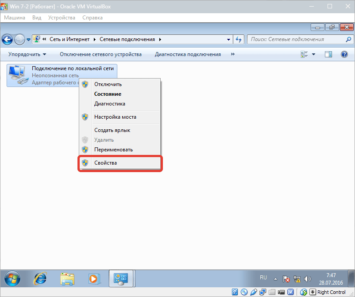Open the «Упорядочить» dropdown
355x297 pixels.
pyautogui.click(x=27, y=54)
